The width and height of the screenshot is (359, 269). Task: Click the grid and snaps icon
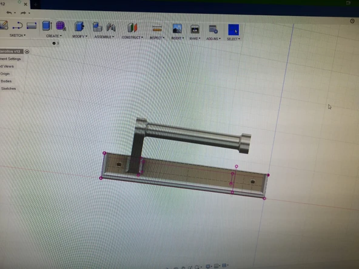click(x=216, y=266)
